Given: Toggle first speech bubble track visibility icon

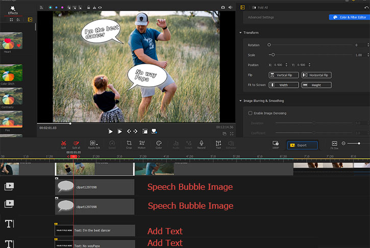Looking at the screenshot, I should click(x=9, y=187).
